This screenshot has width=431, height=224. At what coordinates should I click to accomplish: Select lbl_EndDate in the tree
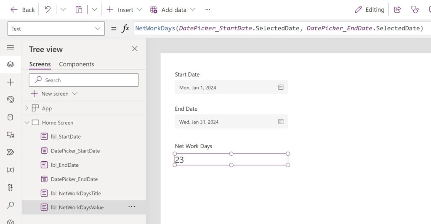tap(64, 165)
